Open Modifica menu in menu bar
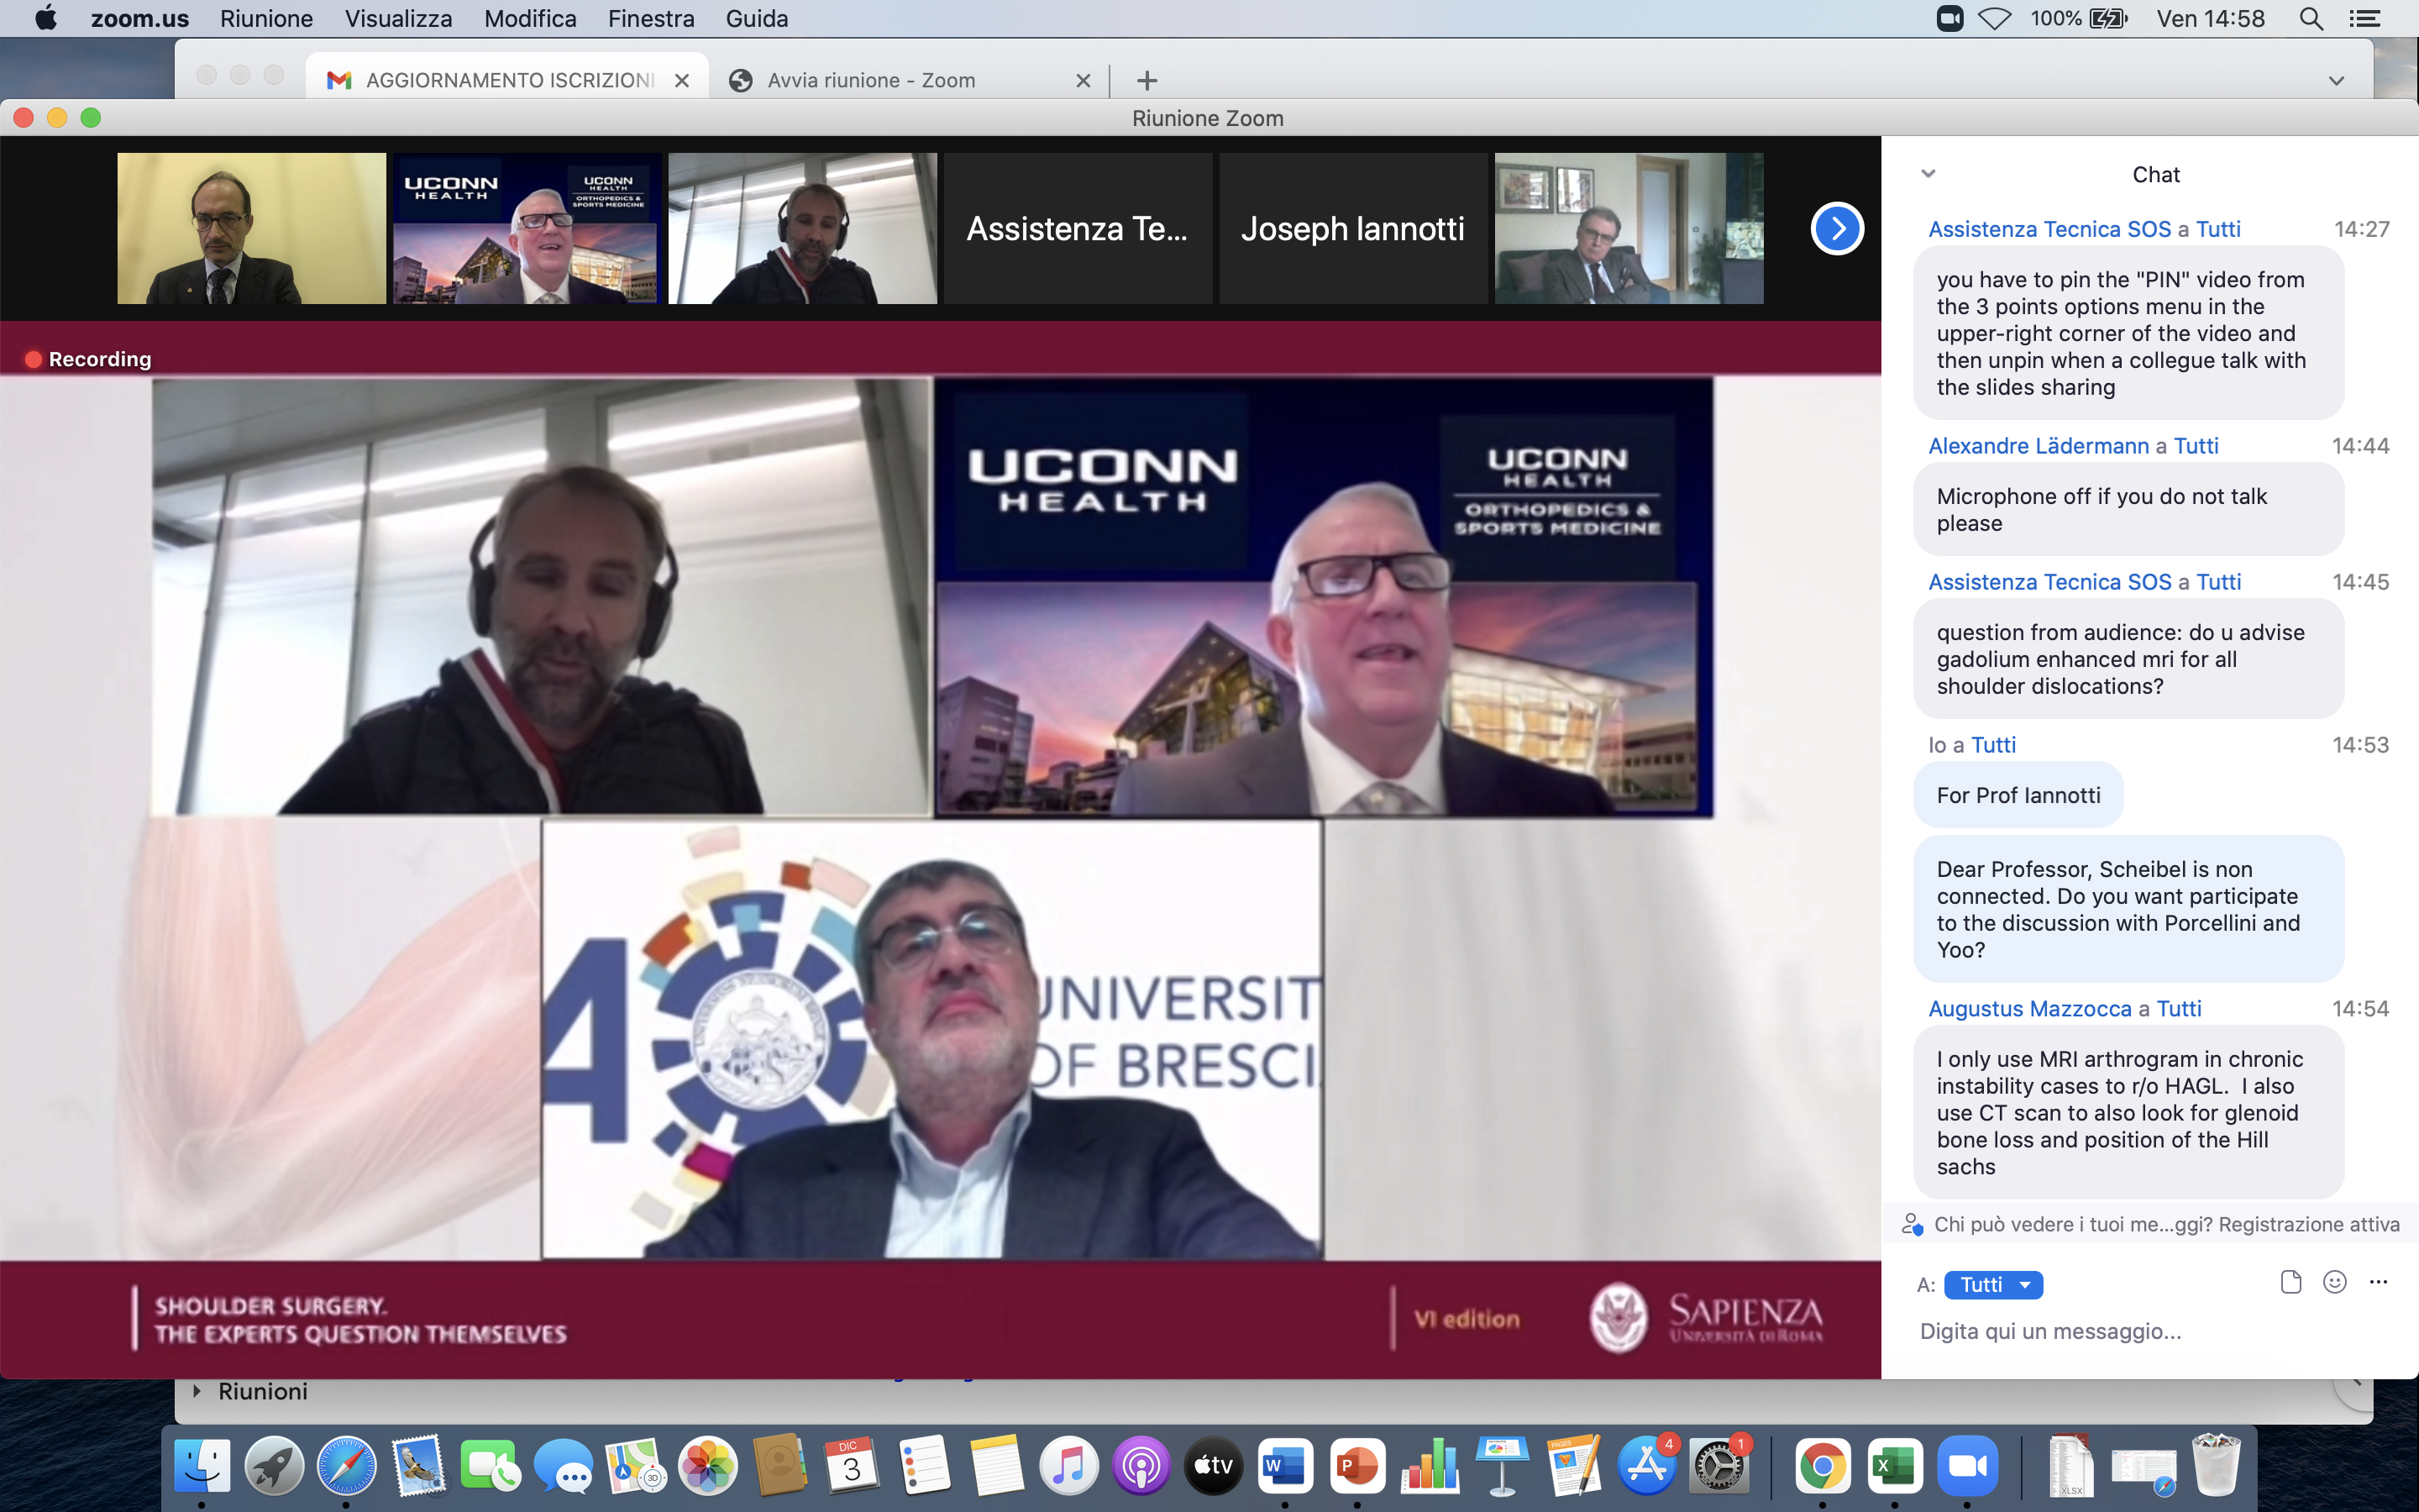 point(530,19)
